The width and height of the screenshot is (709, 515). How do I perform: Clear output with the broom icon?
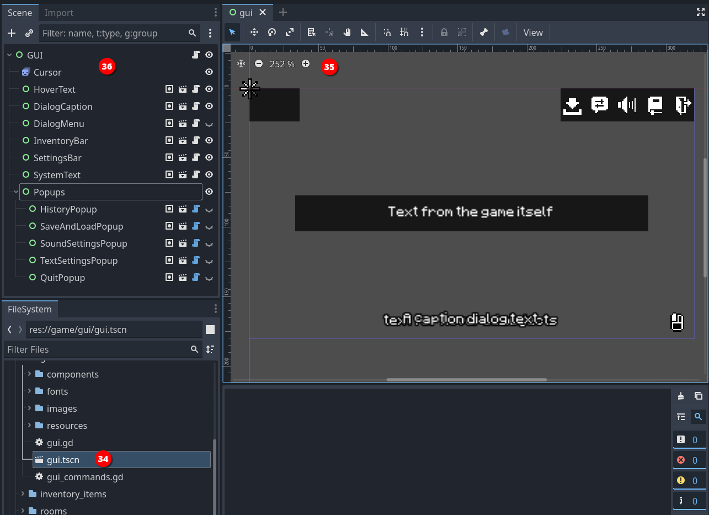click(681, 396)
